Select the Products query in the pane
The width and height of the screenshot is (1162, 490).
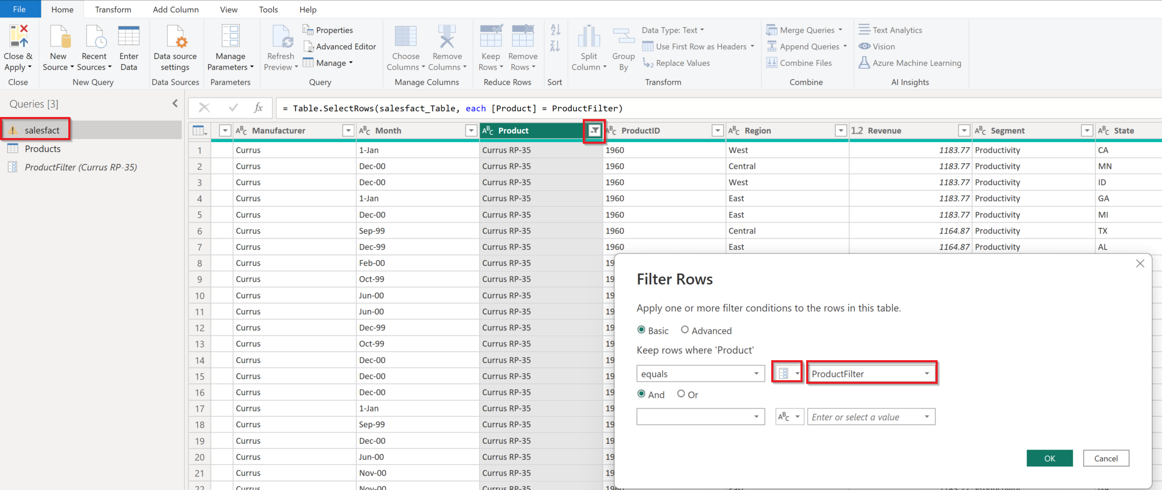tap(43, 149)
